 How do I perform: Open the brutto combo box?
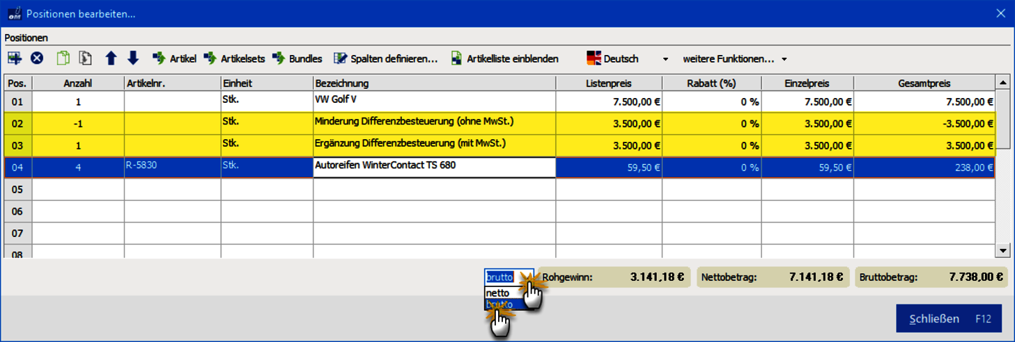tap(509, 277)
